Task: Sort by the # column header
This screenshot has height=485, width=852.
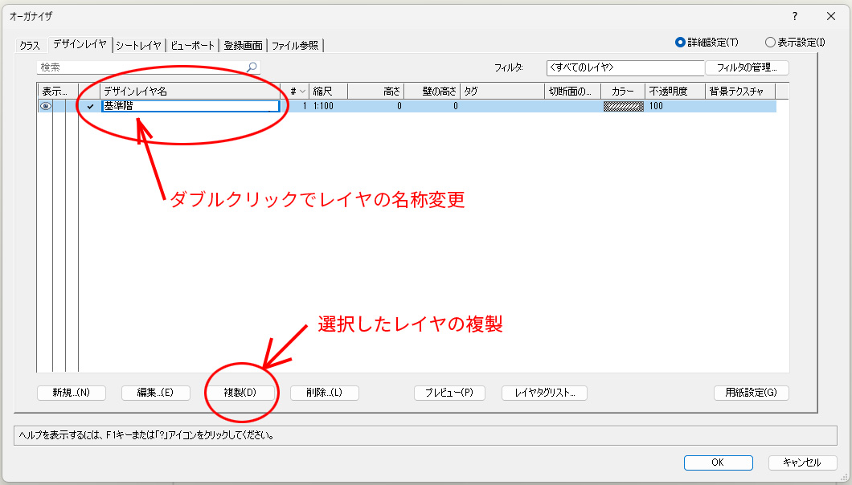Action: [297, 92]
